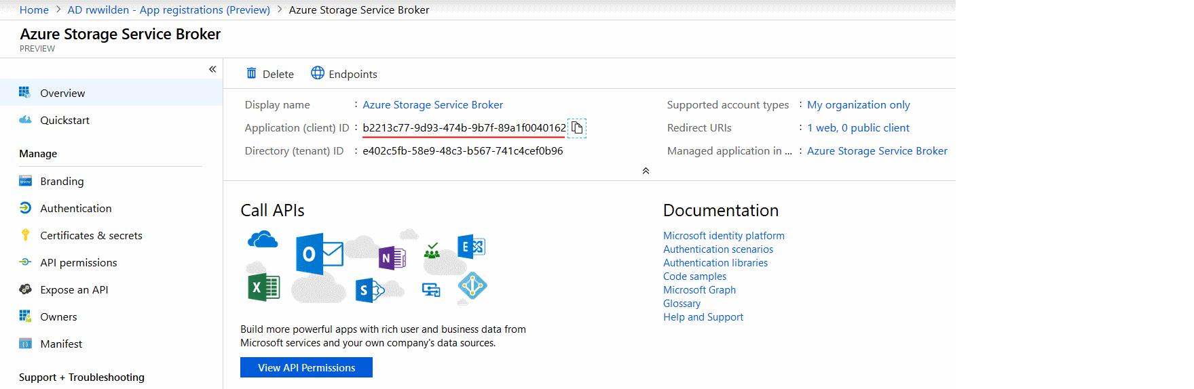Screen dimensions: 1194x389
Task: Open the Overview menu item
Action: pyautogui.click(x=111, y=93)
